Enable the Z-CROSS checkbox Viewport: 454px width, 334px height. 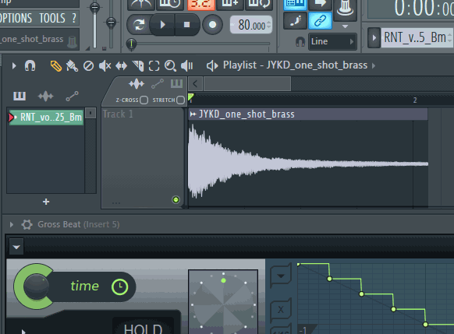tap(144, 100)
